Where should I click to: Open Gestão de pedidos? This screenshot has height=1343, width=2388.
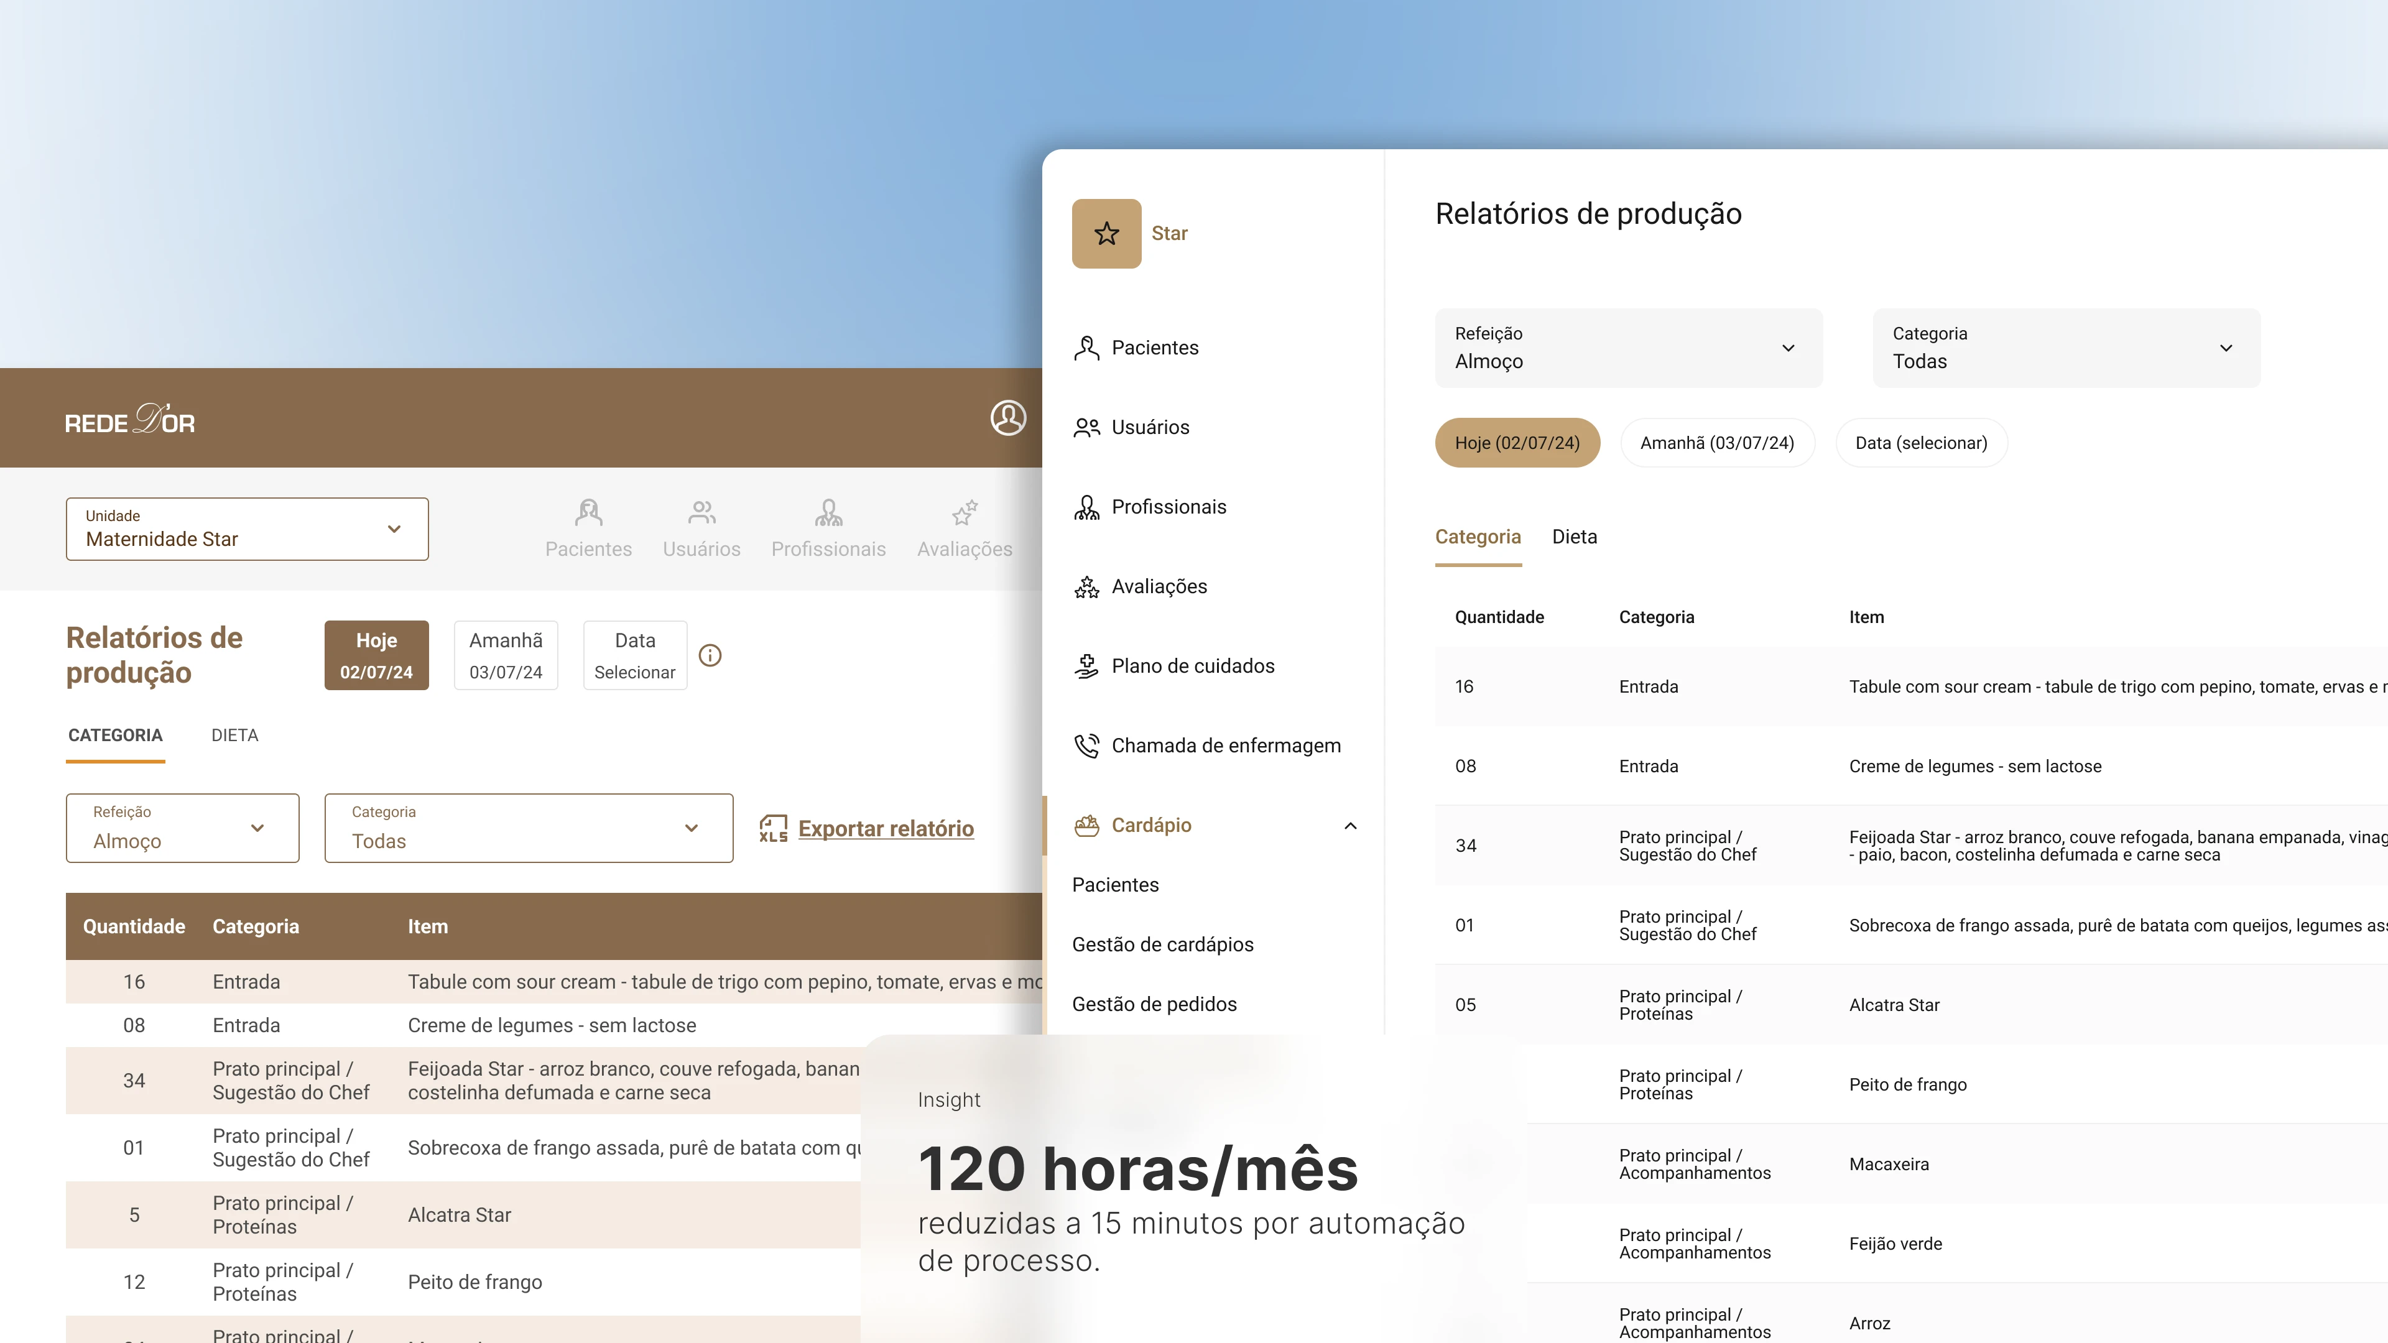coord(1154,1004)
